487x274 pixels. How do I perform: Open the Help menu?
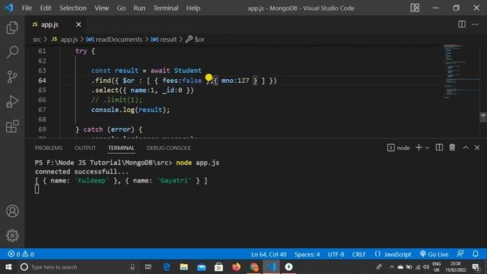point(193,8)
